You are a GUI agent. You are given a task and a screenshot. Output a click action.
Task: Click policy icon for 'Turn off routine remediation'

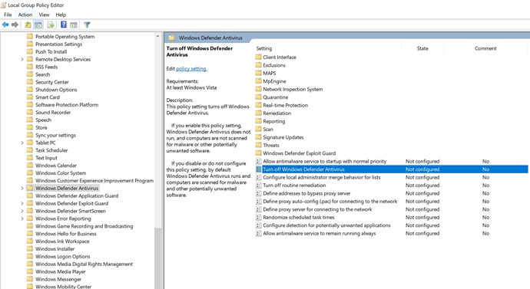259,186
